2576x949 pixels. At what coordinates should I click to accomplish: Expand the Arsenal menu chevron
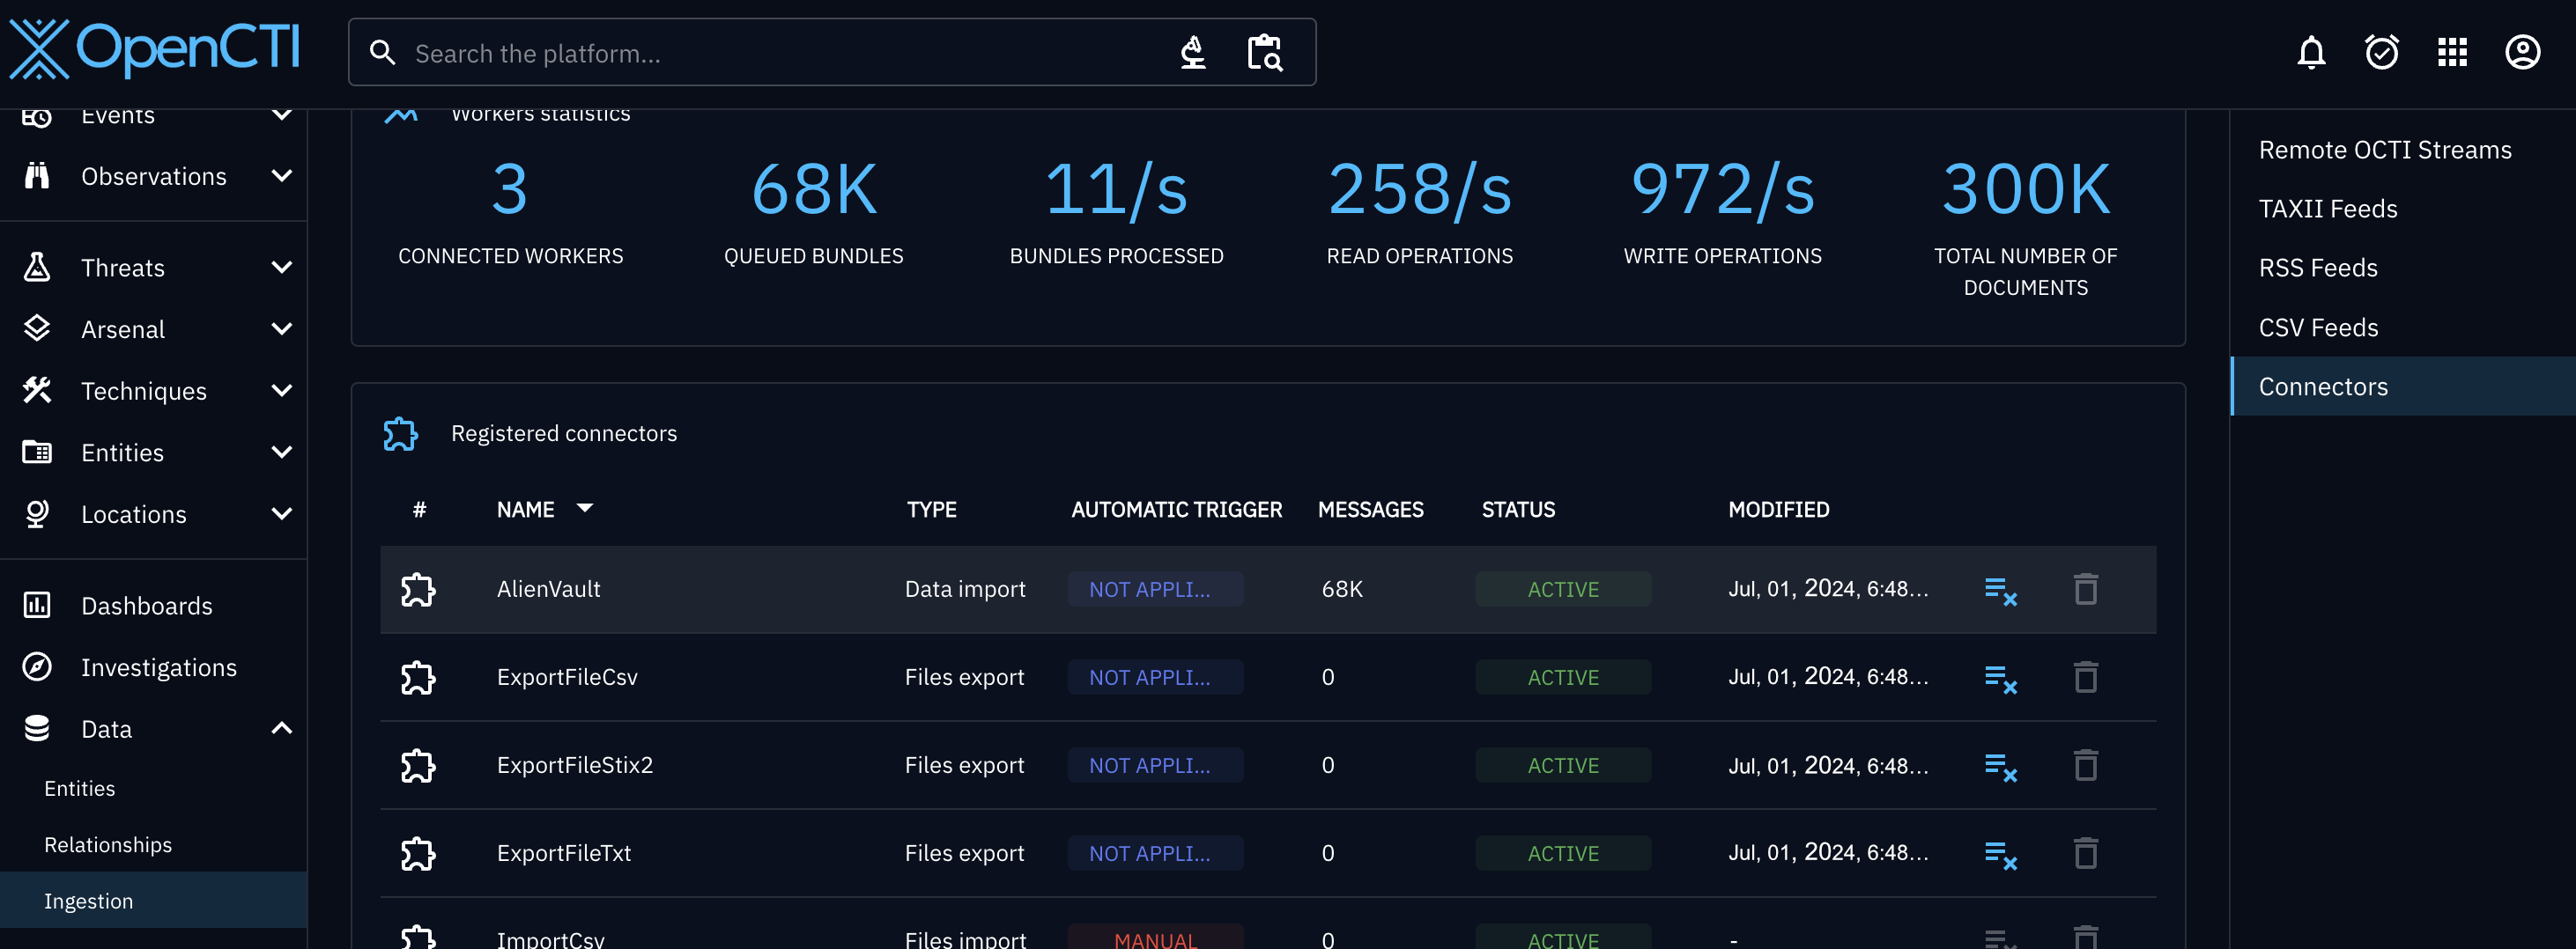click(282, 328)
